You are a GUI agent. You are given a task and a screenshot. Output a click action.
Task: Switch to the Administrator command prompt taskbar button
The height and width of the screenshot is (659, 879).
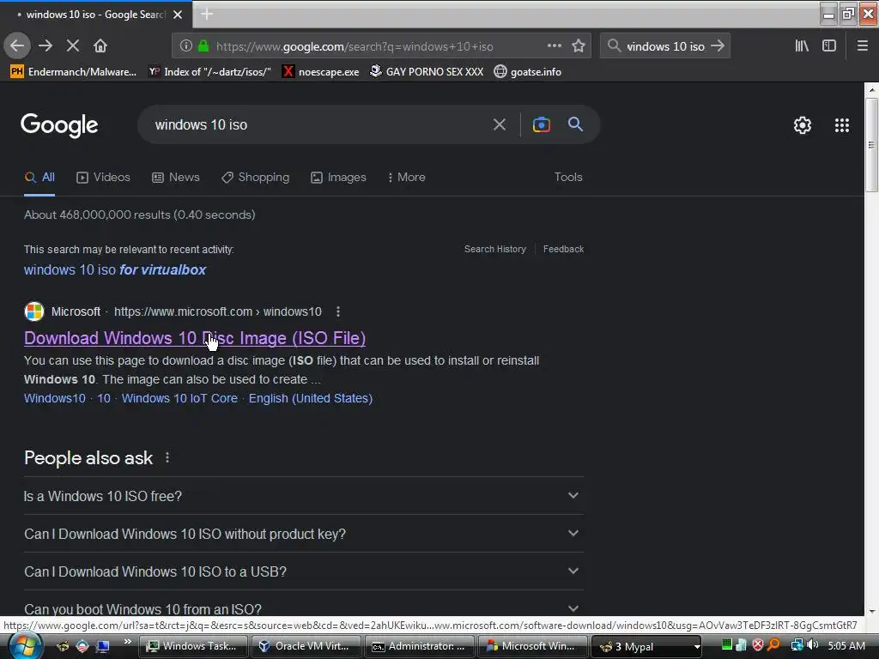click(419, 646)
